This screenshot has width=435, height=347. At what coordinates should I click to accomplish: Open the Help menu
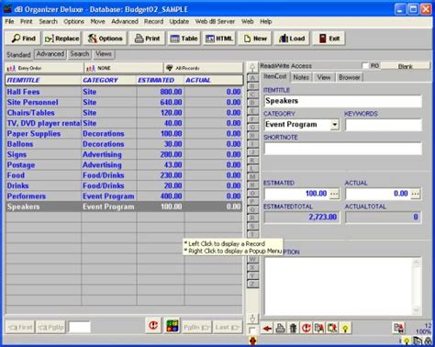point(266,21)
